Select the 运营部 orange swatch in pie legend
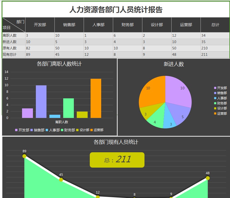Screen dimensions: 230x198 point(215,113)
